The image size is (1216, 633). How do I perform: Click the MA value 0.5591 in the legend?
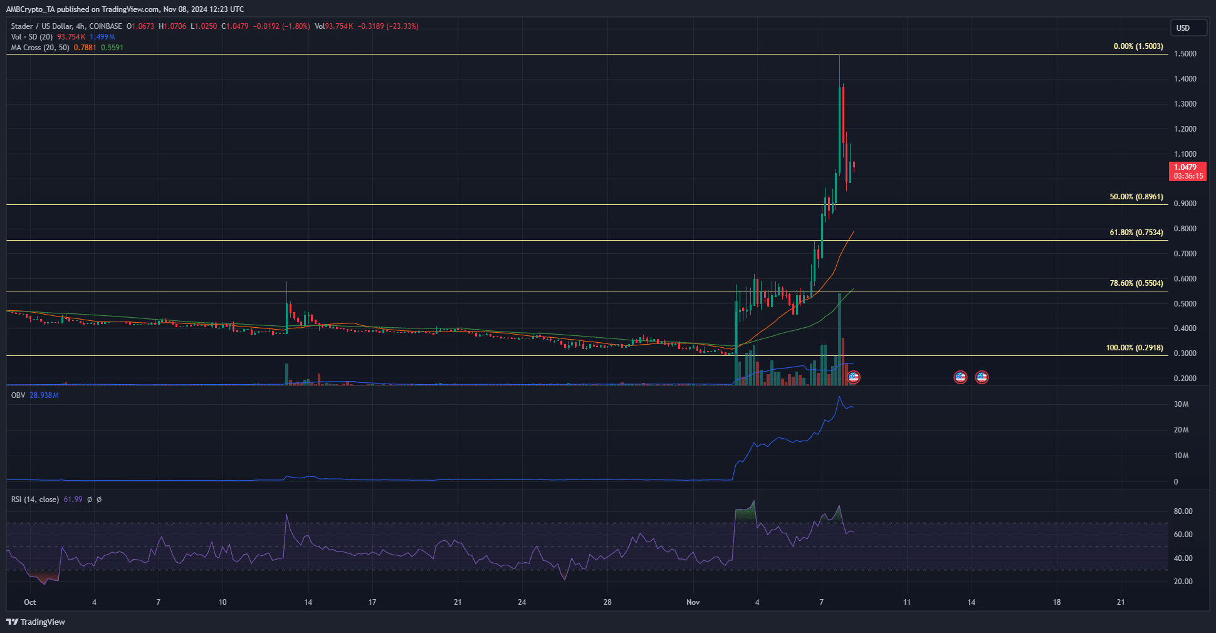point(112,48)
